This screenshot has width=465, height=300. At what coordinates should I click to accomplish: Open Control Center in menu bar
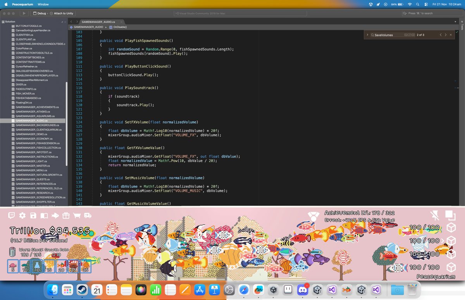pos(426,4)
